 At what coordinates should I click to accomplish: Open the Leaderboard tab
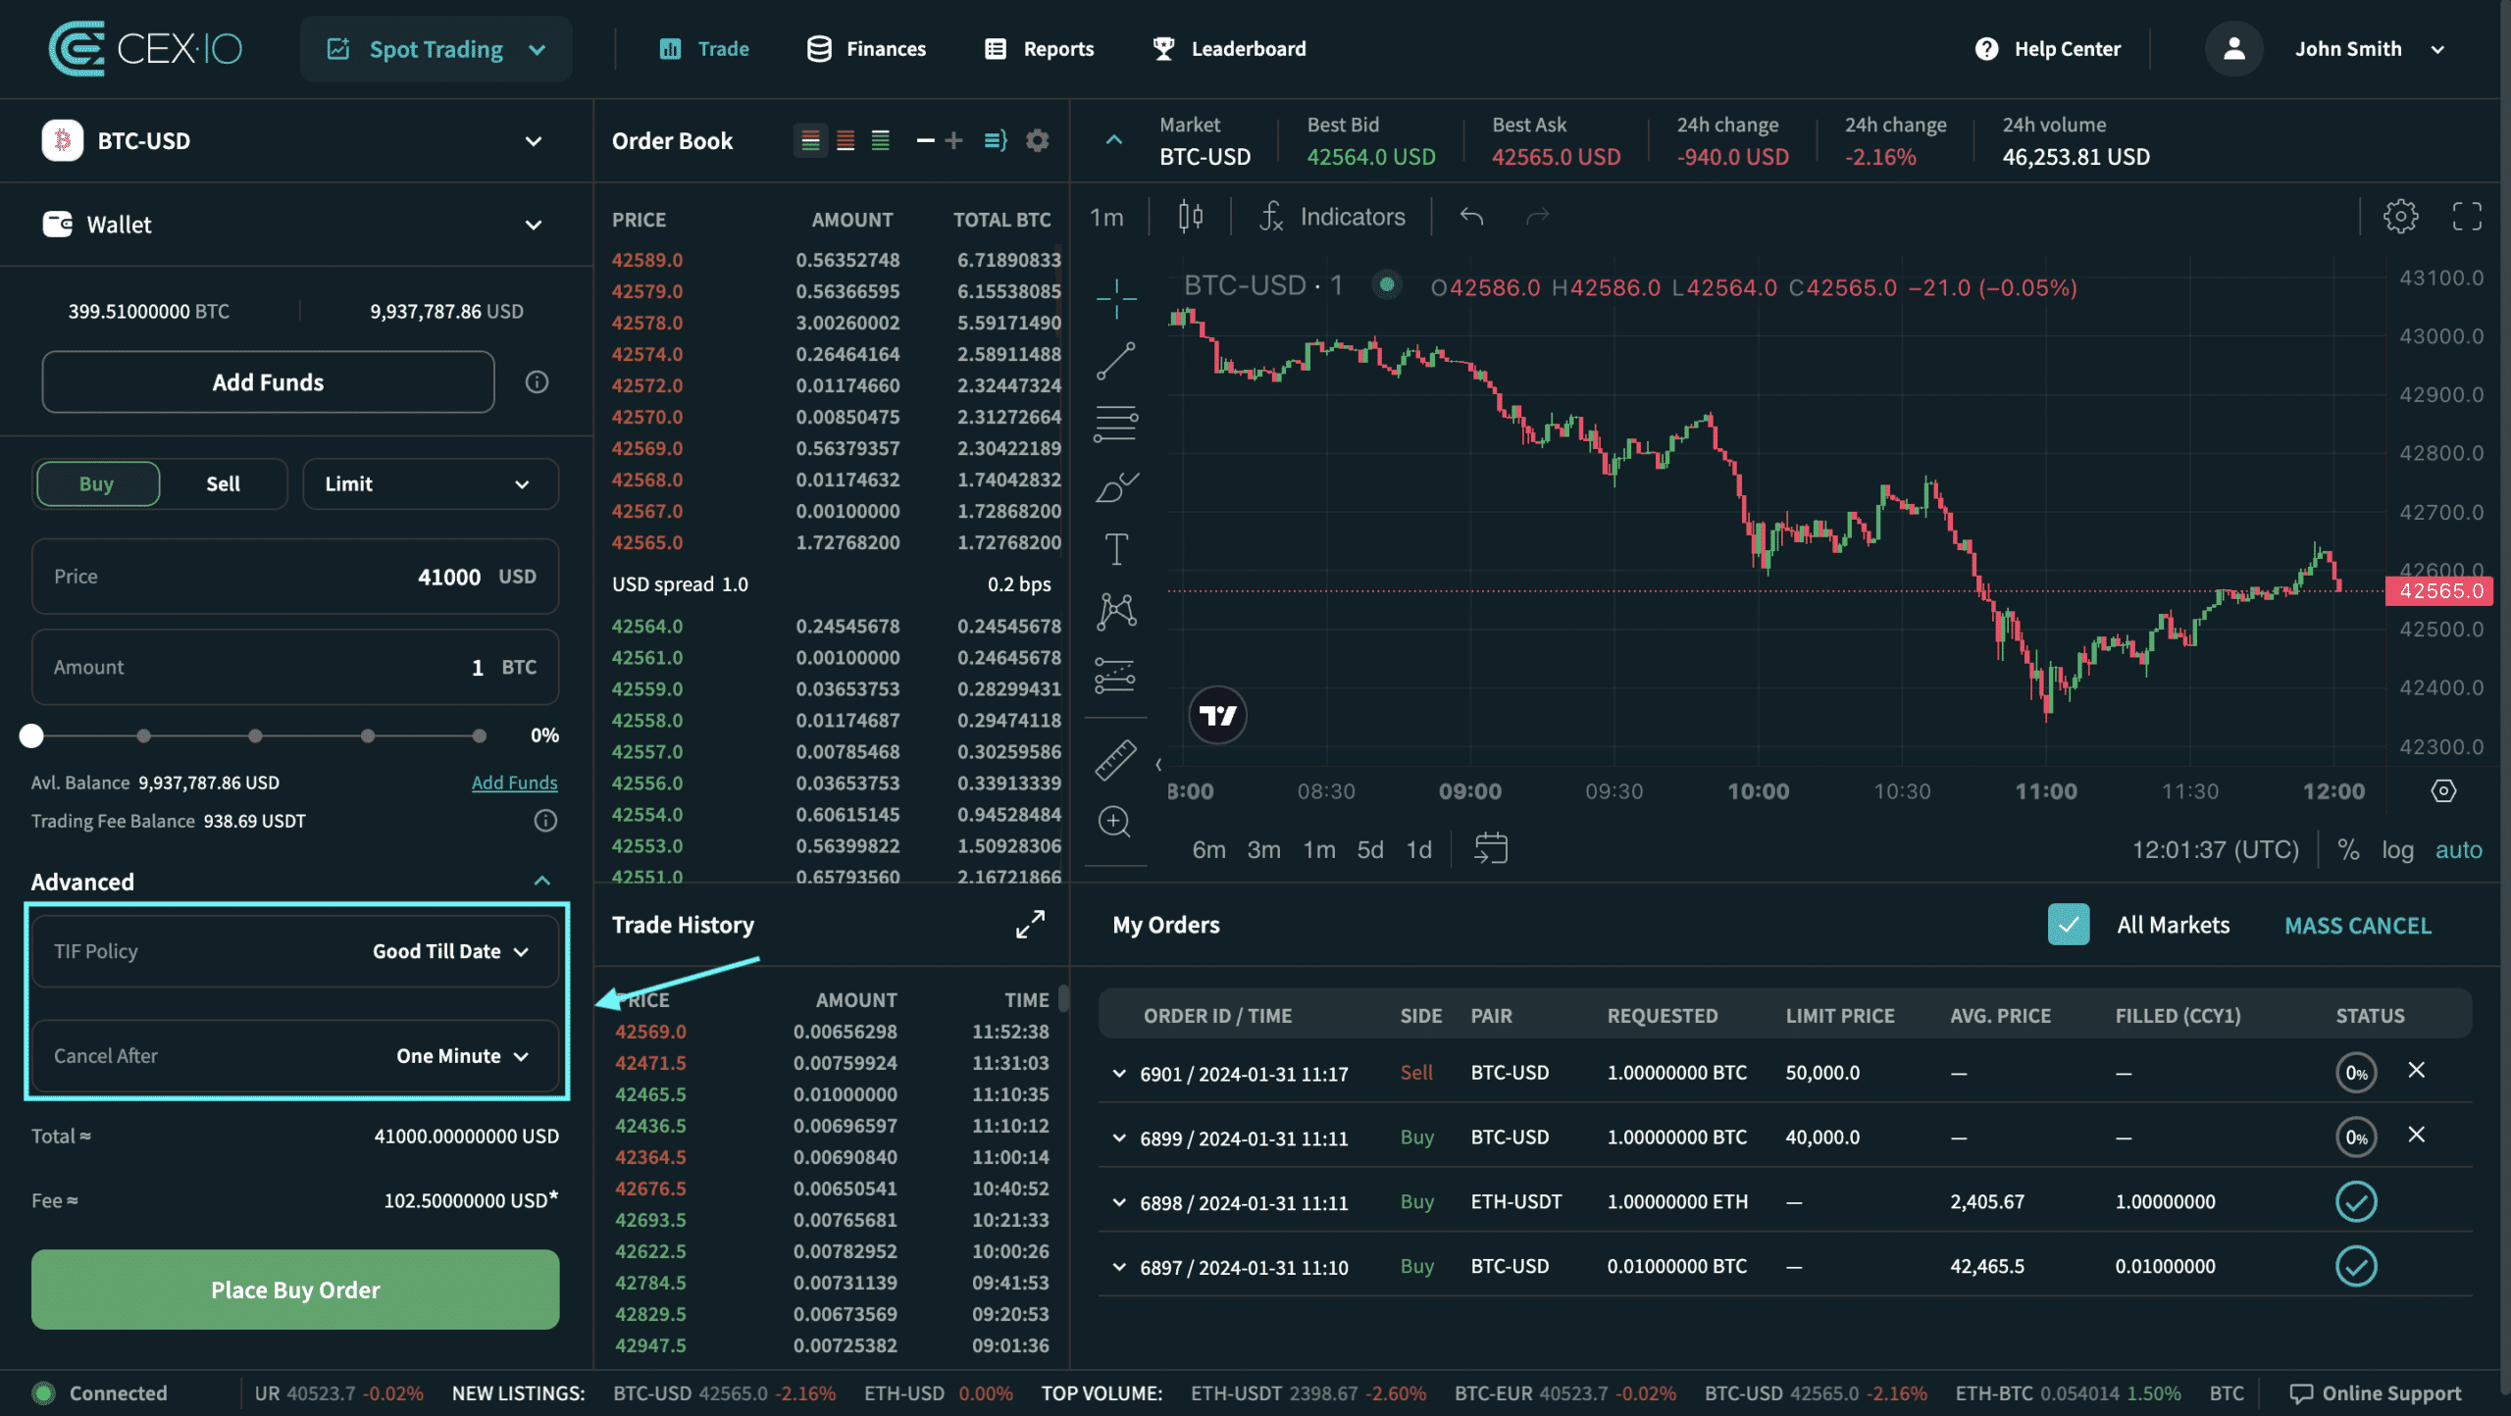coord(1229,49)
